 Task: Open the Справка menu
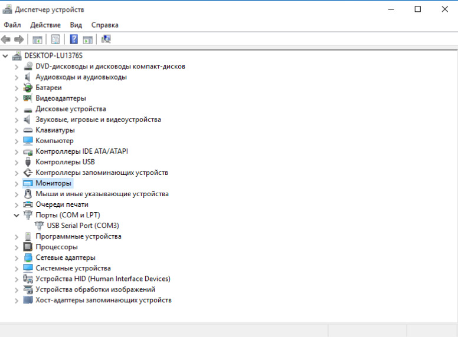105,25
